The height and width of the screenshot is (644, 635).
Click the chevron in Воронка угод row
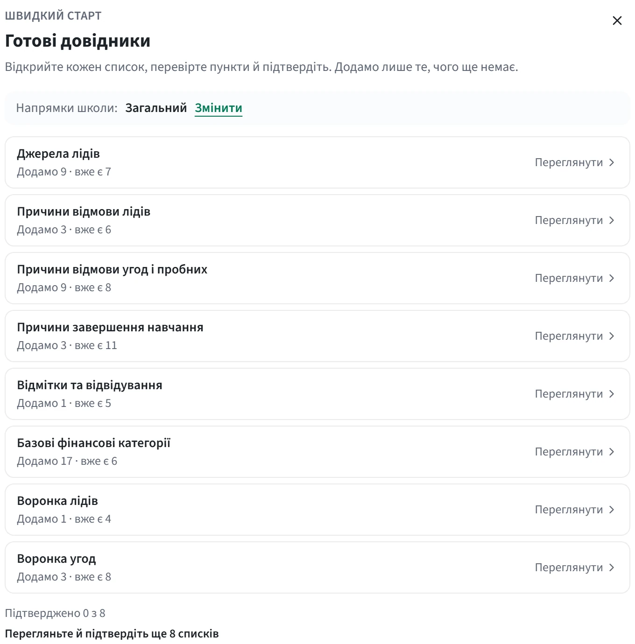click(x=612, y=567)
